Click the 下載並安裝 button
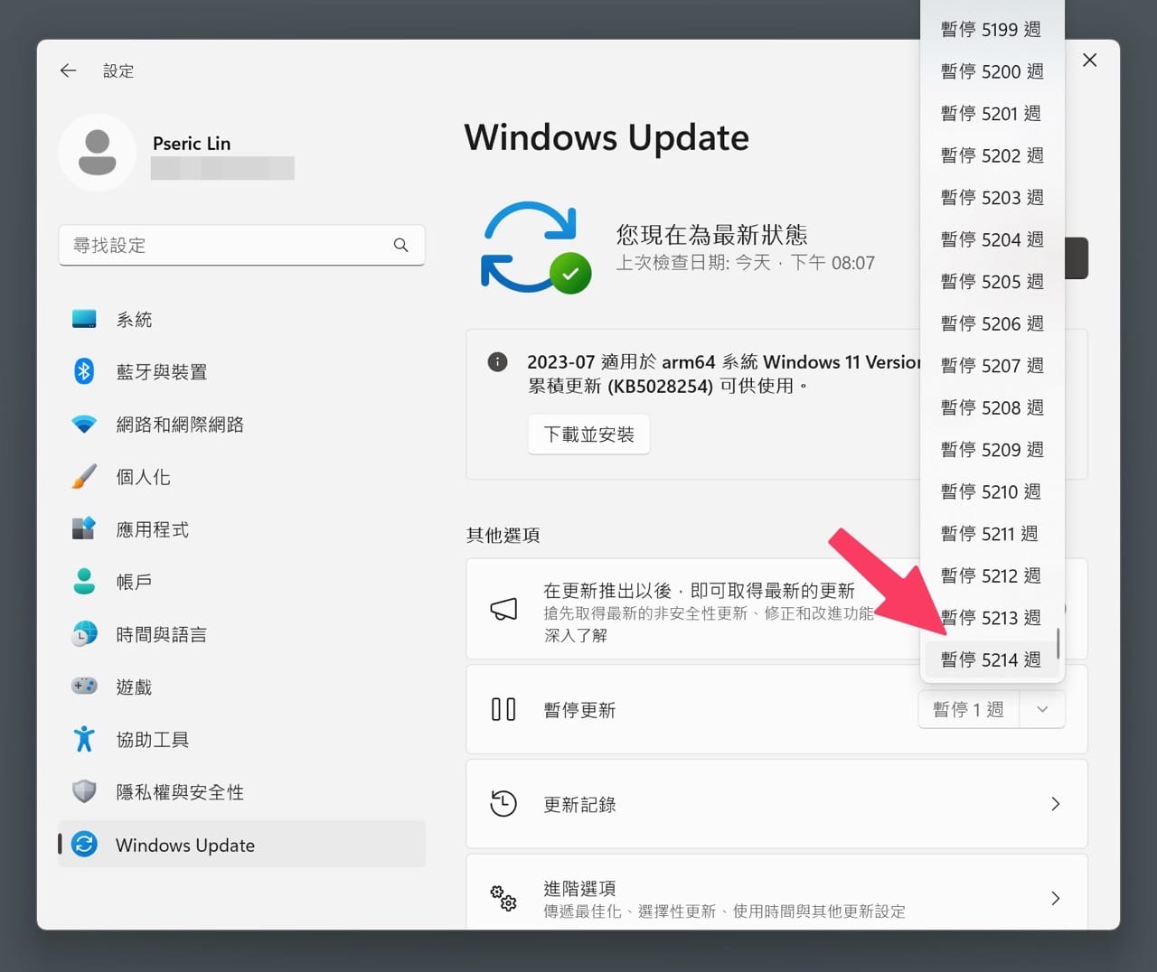The height and width of the screenshot is (972, 1157). point(588,435)
